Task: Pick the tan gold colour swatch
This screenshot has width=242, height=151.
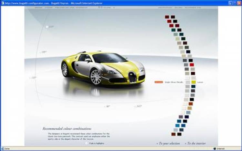Action: [190, 108]
